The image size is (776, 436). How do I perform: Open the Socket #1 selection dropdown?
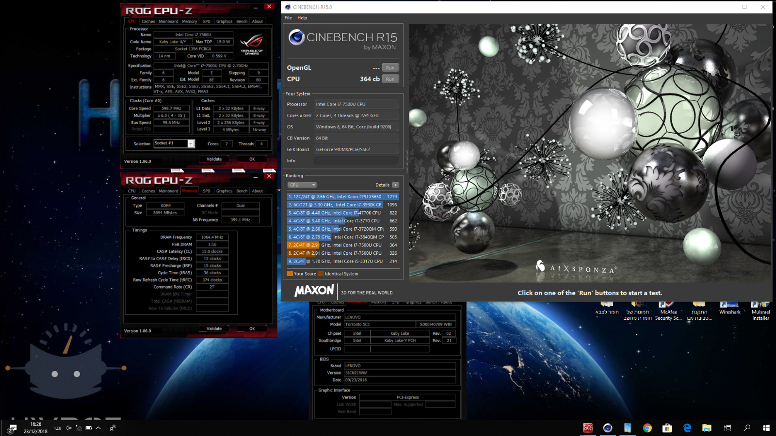(x=174, y=143)
